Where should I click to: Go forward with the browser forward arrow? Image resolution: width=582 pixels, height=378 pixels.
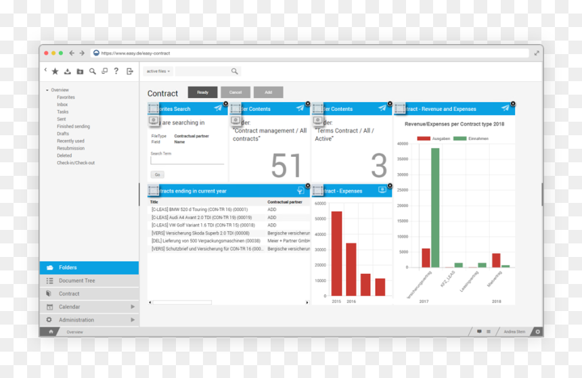click(82, 53)
